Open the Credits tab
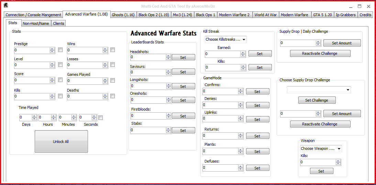 [365, 15]
